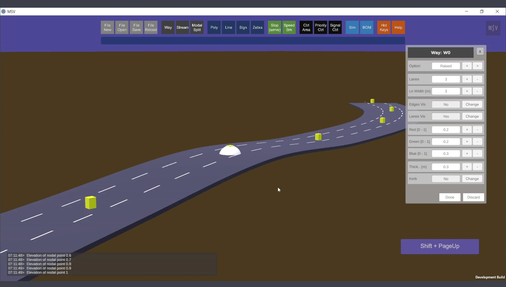Toggle Kerb with Change button
The height and width of the screenshot is (287, 506).
[x=472, y=179]
